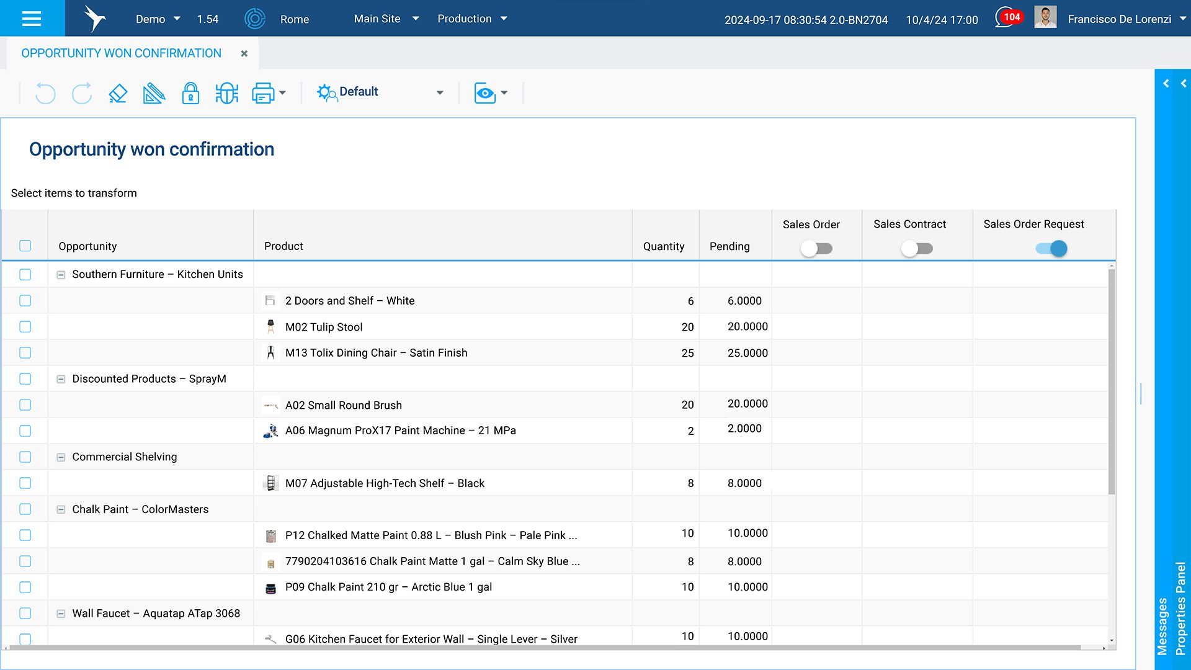Tick the select-all header checkbox

[x=25, y=246]
